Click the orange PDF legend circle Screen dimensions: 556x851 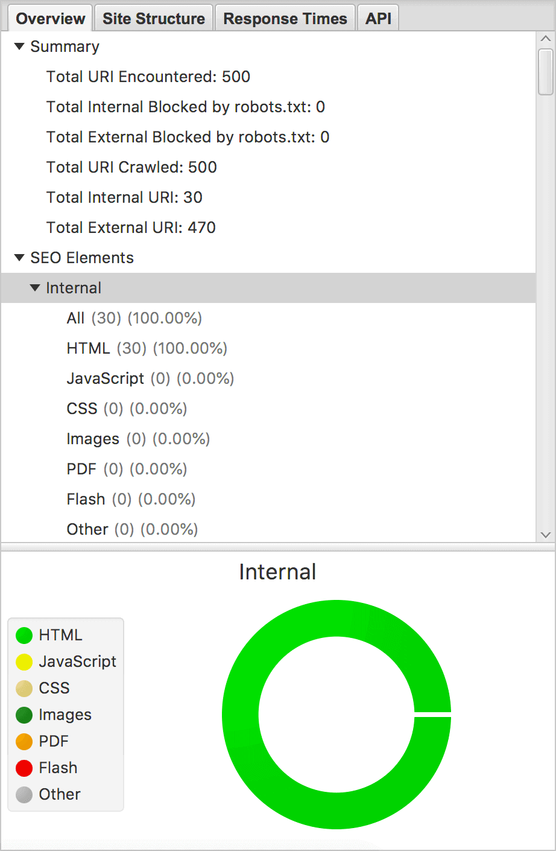click(x=24, y=742)
